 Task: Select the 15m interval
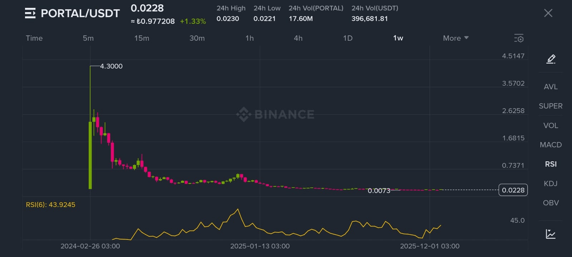[x=142, y=38]
